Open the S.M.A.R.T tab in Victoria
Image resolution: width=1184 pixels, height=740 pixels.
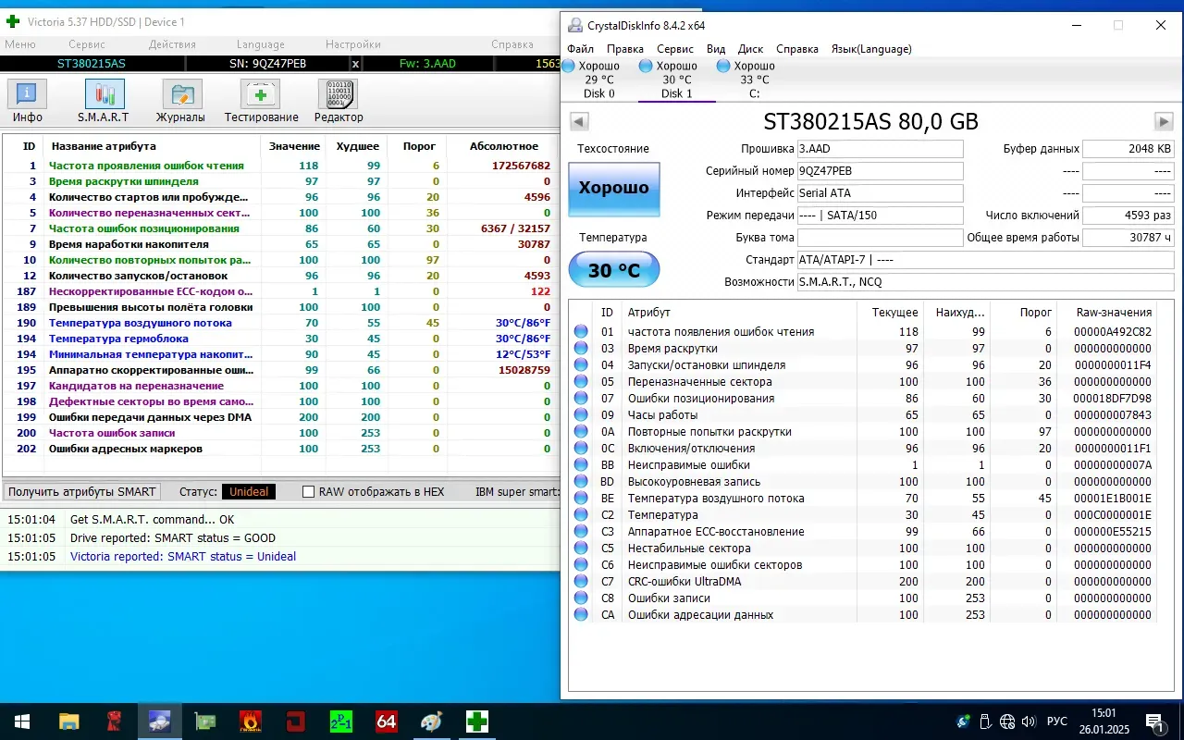104,101
